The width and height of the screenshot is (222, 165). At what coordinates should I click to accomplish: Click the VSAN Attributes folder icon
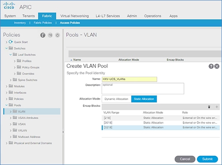point(15,118)
